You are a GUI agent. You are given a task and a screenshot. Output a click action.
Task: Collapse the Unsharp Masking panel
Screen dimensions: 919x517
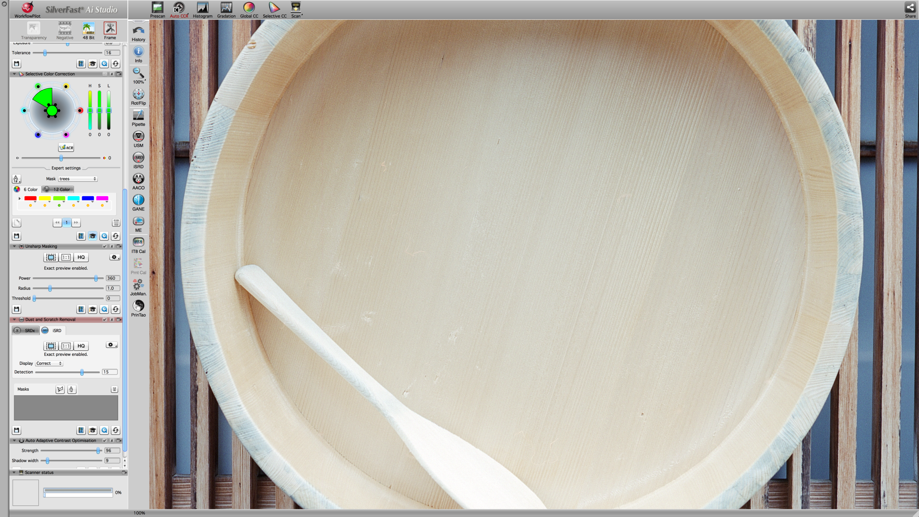tap(14, 246)
